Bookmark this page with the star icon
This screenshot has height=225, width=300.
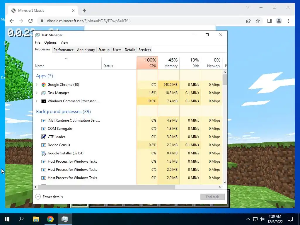(x=258, y=21)
